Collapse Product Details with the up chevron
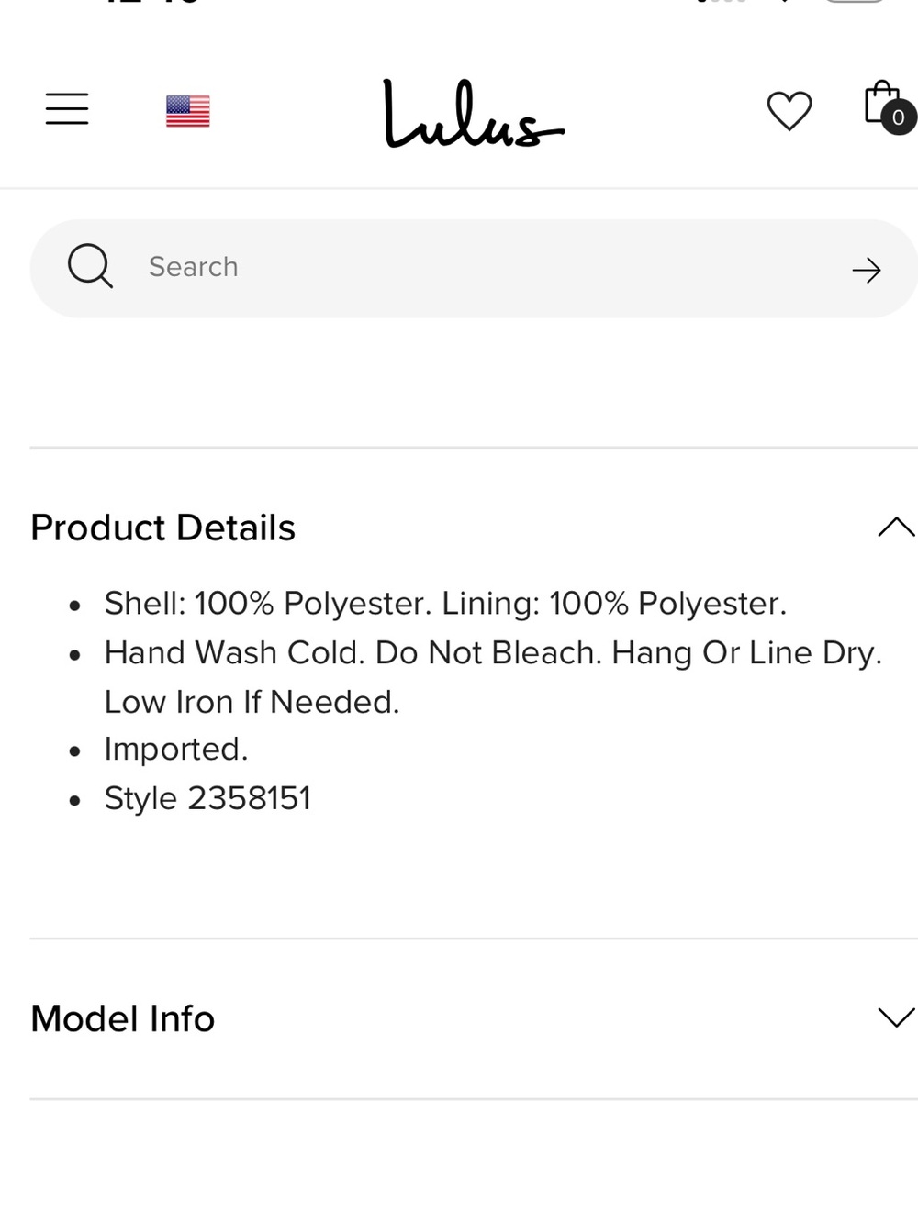Viewport: 918px width, 1223px height. pyautogui.click(x=896, y=527)
